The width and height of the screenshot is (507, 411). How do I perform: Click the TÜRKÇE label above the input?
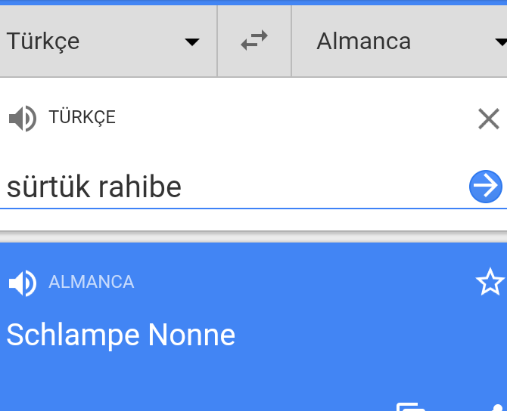click(x=82, y=118)
